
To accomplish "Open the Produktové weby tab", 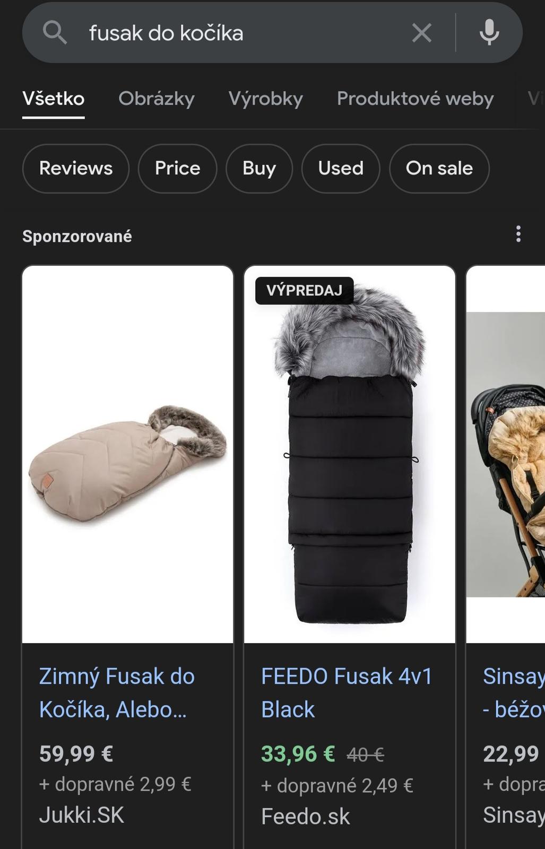I will 415,99.
